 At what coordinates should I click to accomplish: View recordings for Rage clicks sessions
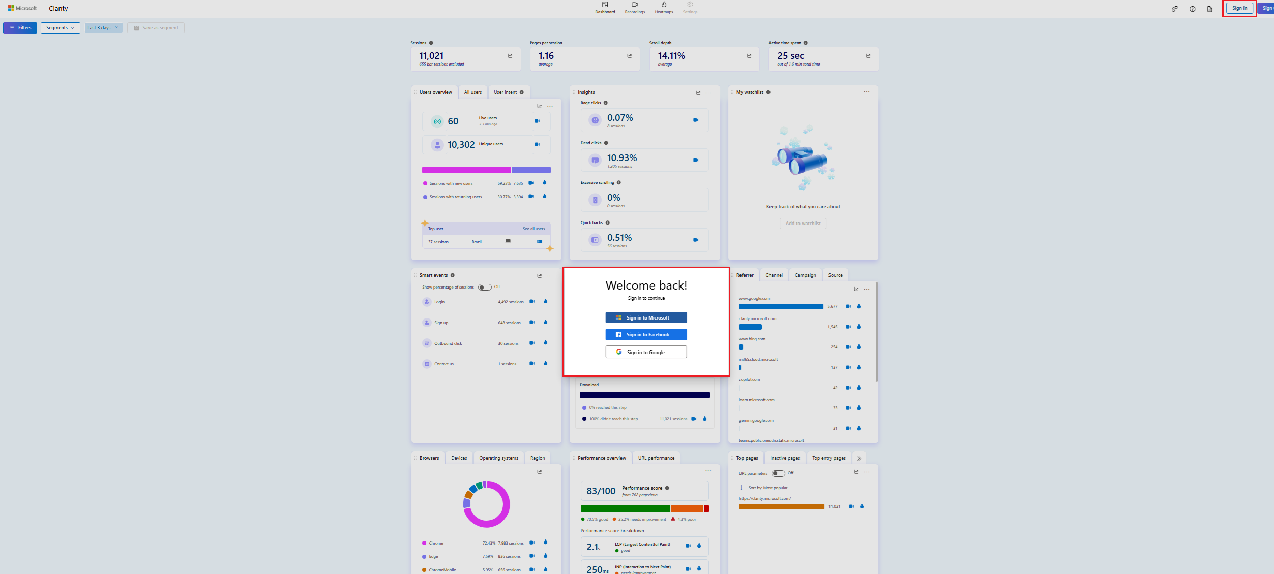click(x=696, y=120)
